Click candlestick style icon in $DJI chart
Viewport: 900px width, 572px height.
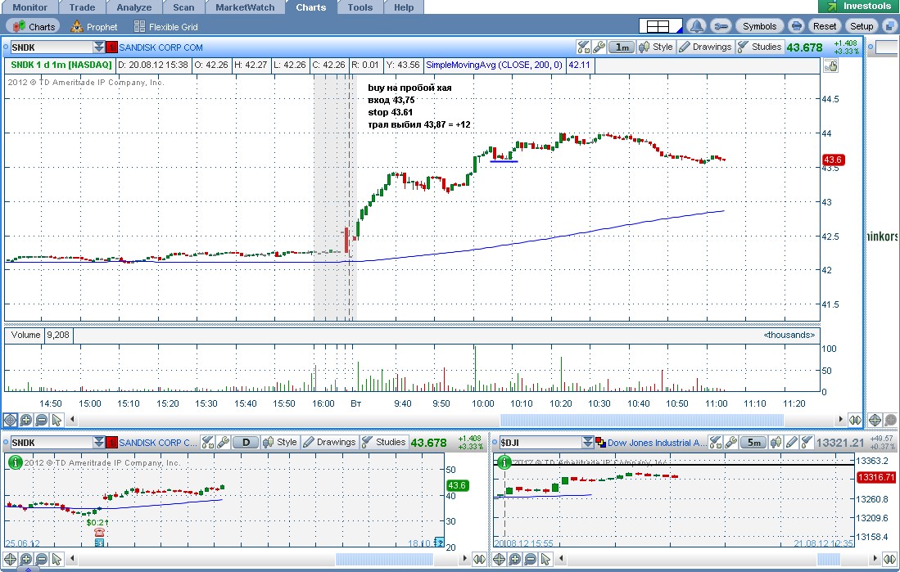coord(776,443)
